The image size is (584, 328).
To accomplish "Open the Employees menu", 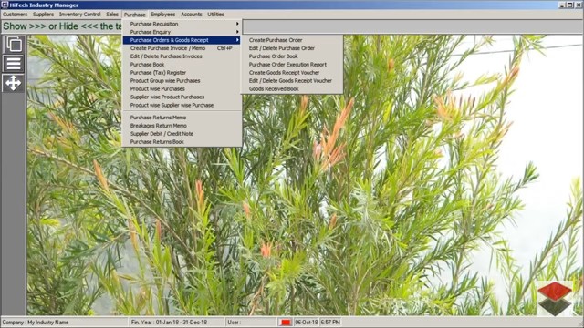I will [162, 15].
